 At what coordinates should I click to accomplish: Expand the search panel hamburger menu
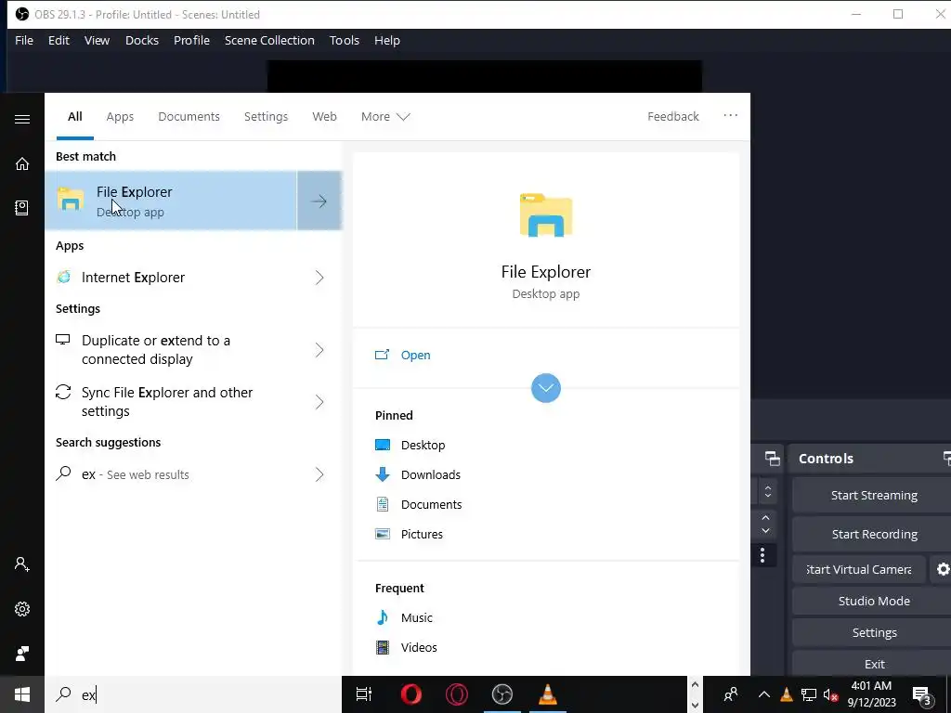[22, 119]
